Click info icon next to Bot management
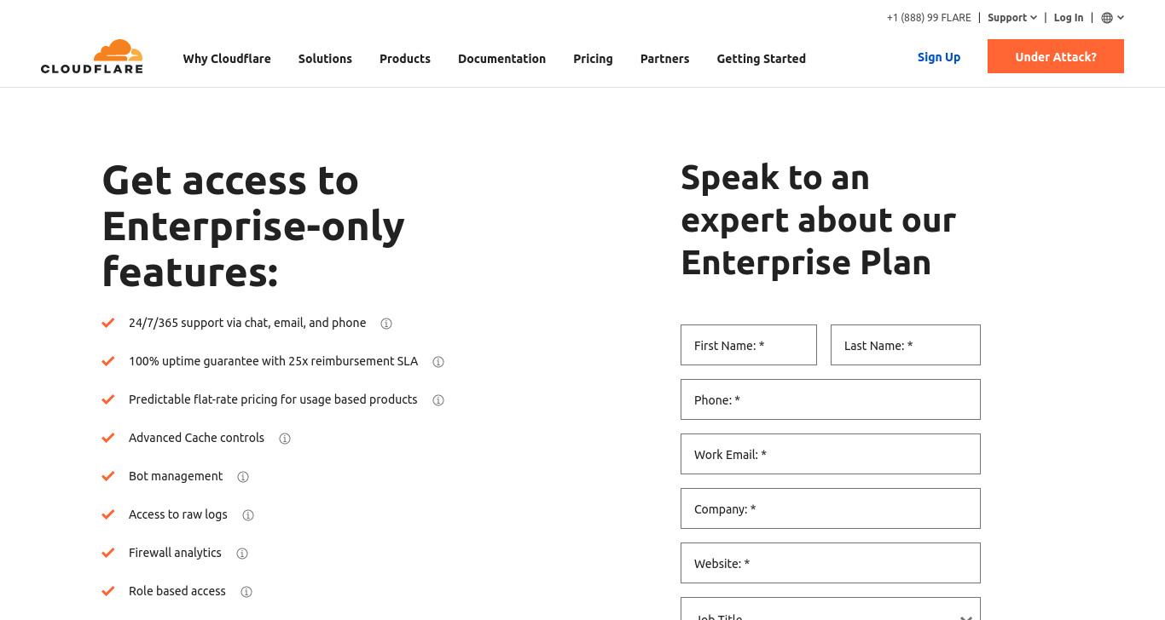Image resolution: width=1165 pixels, height=620 pixels. 243,477
